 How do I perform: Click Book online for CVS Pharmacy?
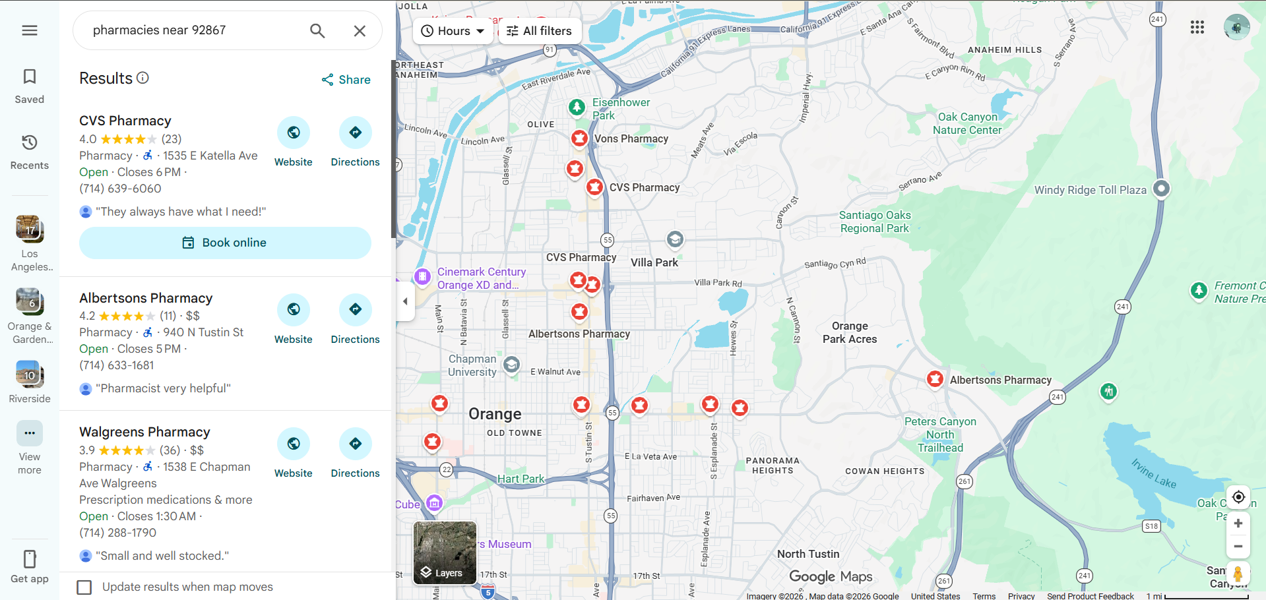tap(225, 243)
